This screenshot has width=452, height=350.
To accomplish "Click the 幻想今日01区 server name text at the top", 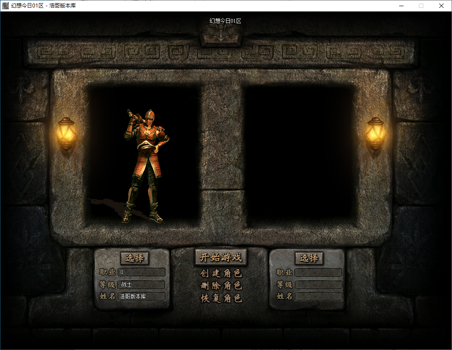I will (225, 21).
